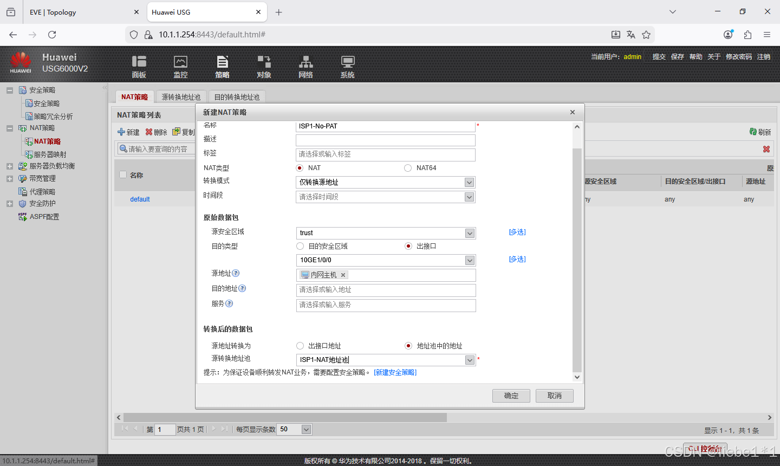Select 目的安全区域 radio button

(x=300, y=246)
